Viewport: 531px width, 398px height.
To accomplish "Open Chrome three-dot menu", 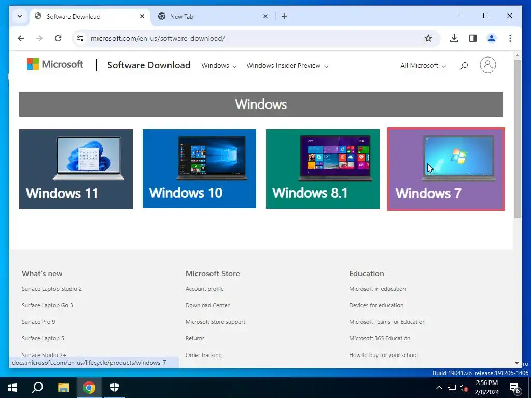I will coord(510,38).
